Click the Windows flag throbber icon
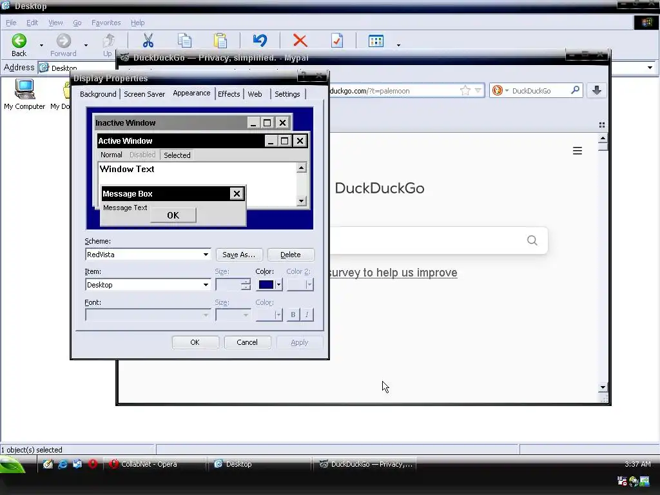The width and height of the screenshot is (660, 495). pos(646,23)
